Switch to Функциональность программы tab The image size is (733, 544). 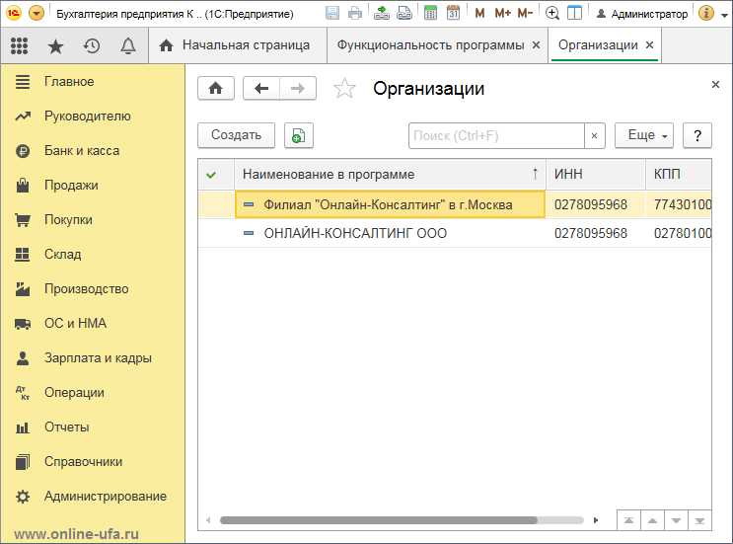[430, 44]
